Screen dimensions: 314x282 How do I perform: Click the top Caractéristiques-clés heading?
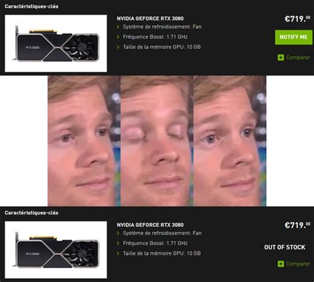[32, 7]
